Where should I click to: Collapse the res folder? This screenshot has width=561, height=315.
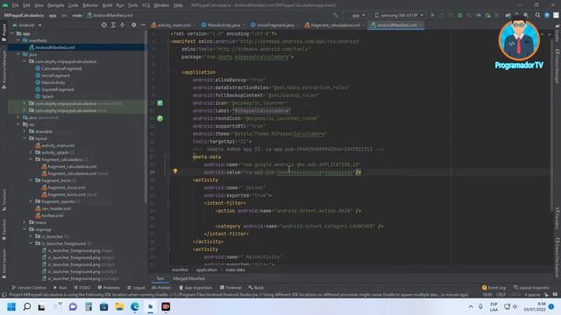[x=18, y=124]
